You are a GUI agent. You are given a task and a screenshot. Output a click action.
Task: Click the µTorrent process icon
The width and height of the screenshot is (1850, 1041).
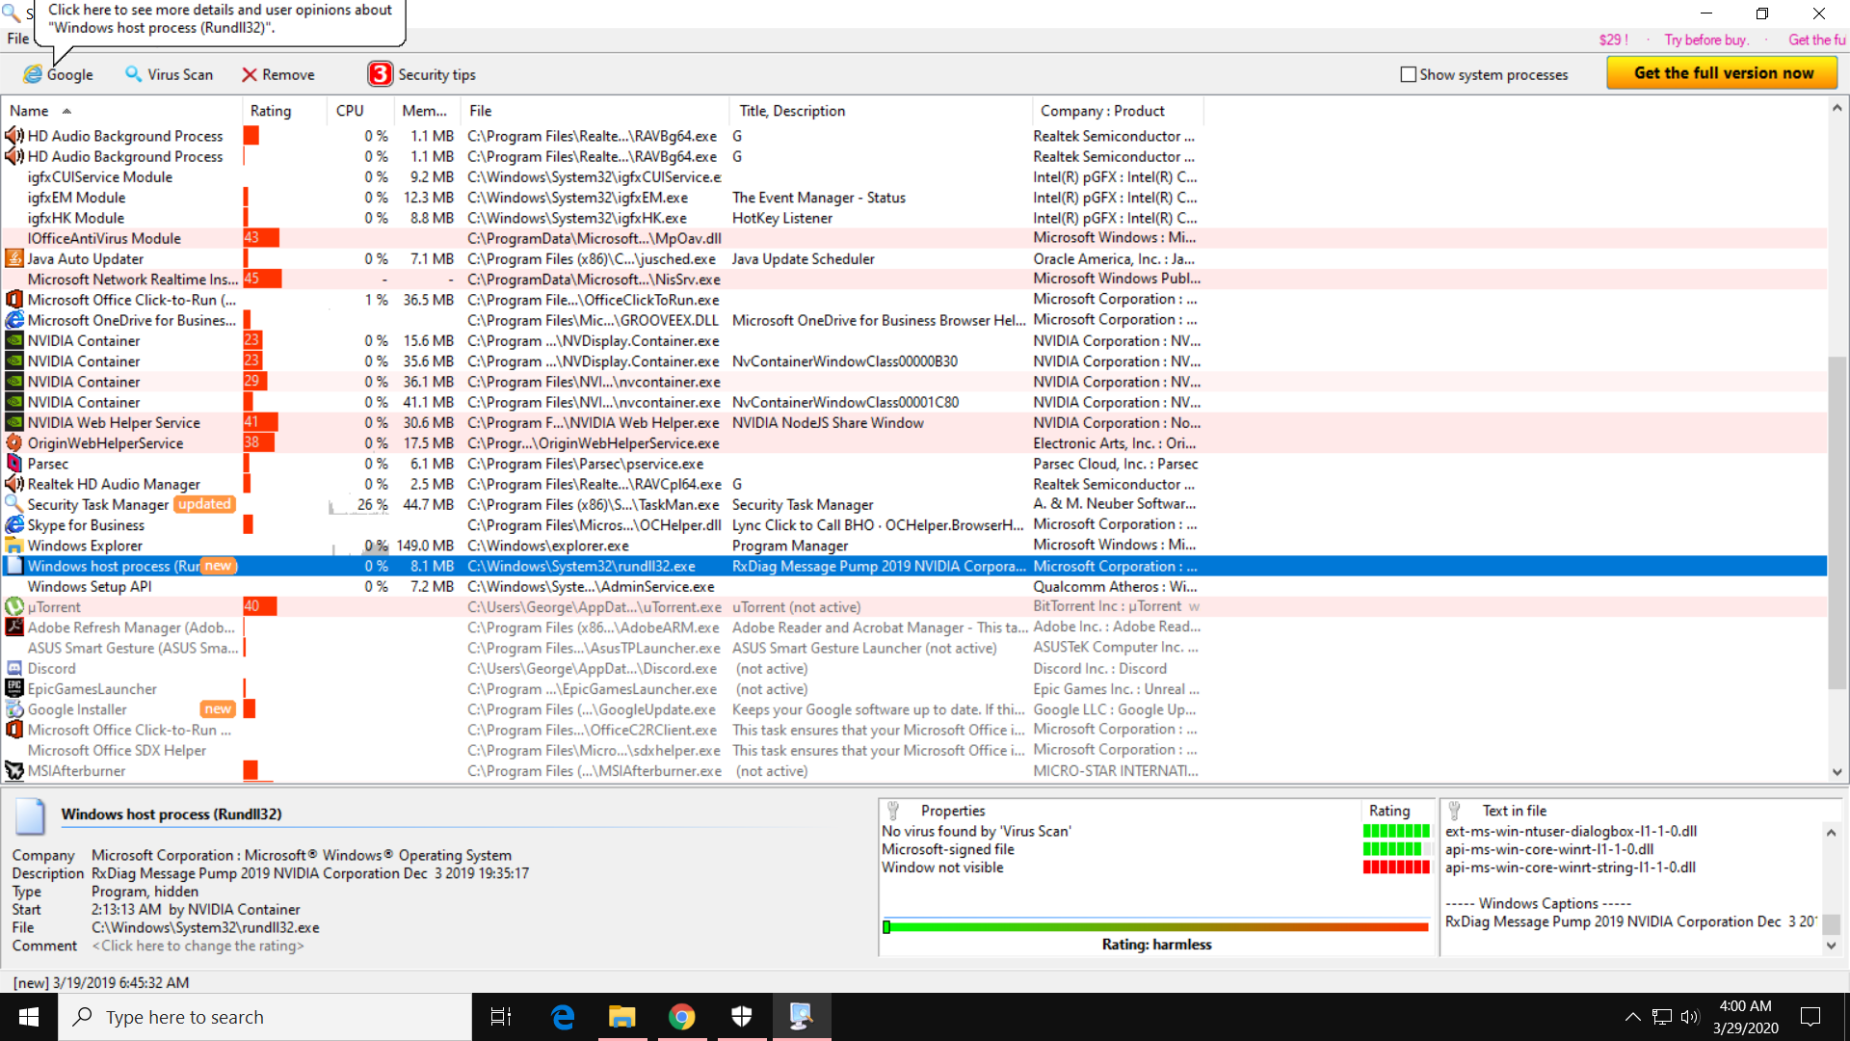[x=14, y=607]
